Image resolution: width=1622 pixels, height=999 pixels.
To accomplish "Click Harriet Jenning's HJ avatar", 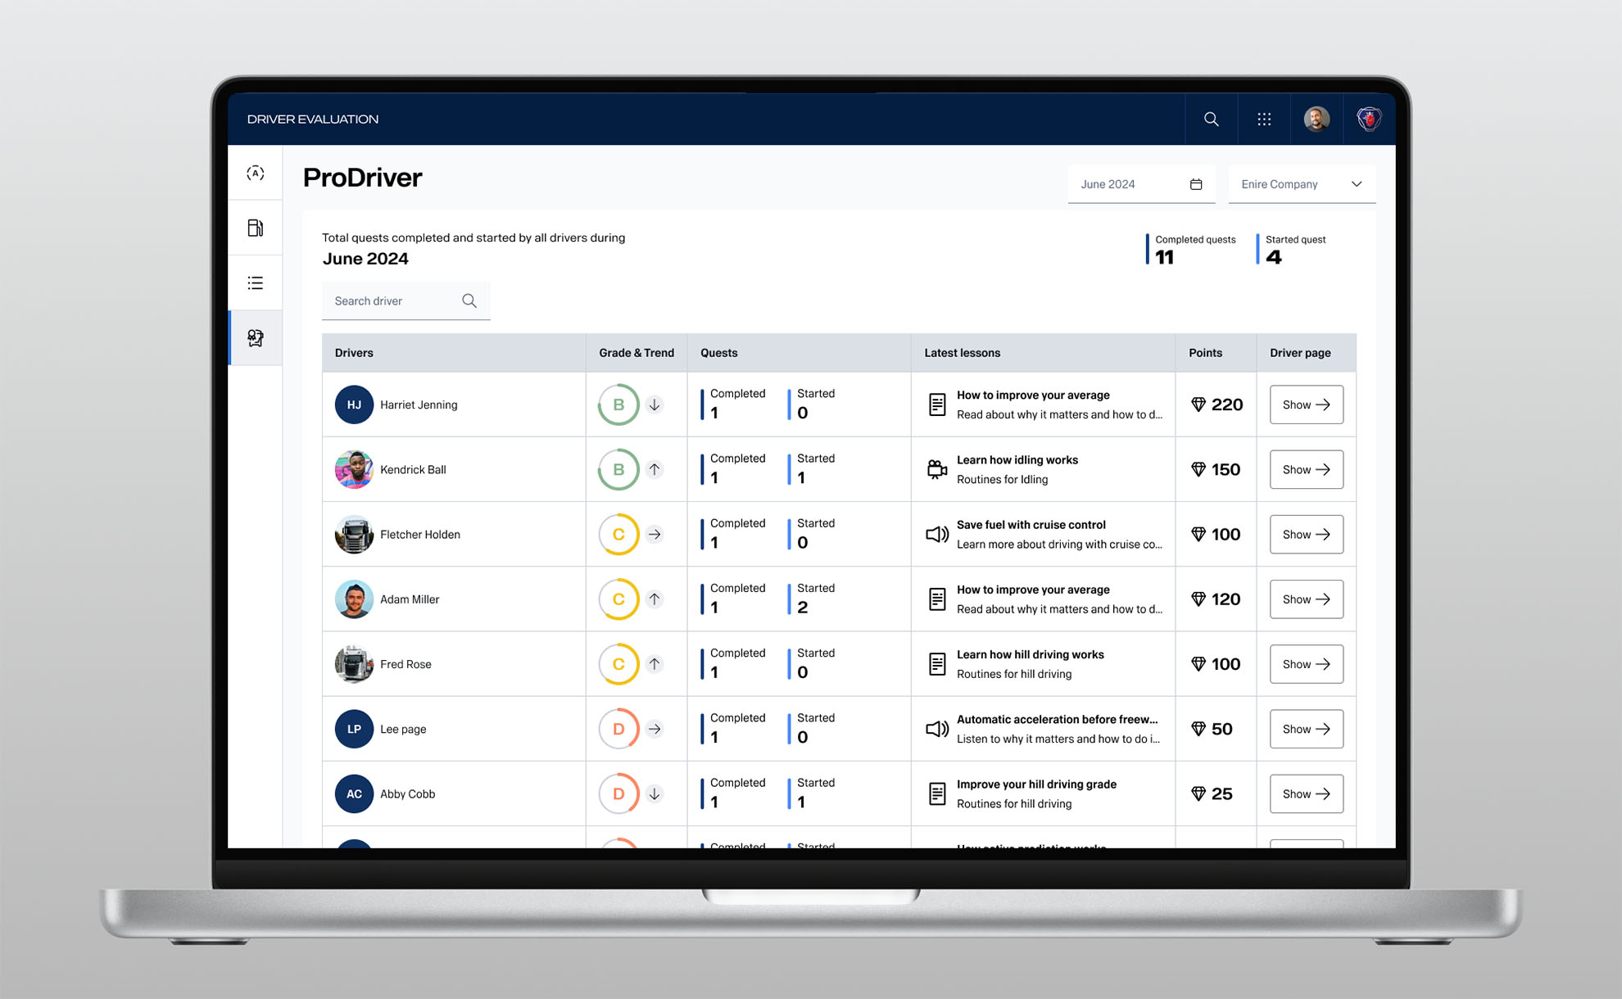I will coord(354,405).
